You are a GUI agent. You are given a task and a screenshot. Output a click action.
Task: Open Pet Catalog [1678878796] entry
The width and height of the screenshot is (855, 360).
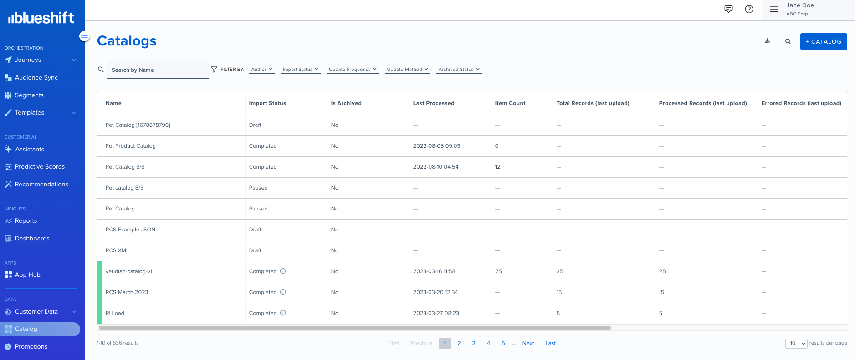[138, 125]
